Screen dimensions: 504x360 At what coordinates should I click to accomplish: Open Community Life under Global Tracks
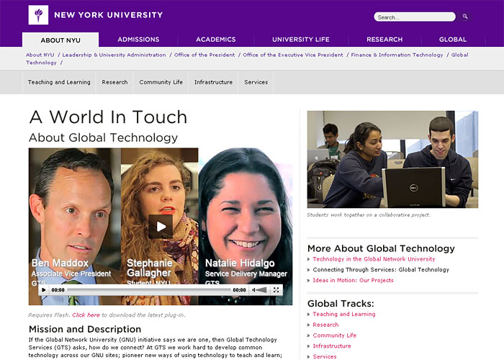pyautogui.click(x=335, y=336)
